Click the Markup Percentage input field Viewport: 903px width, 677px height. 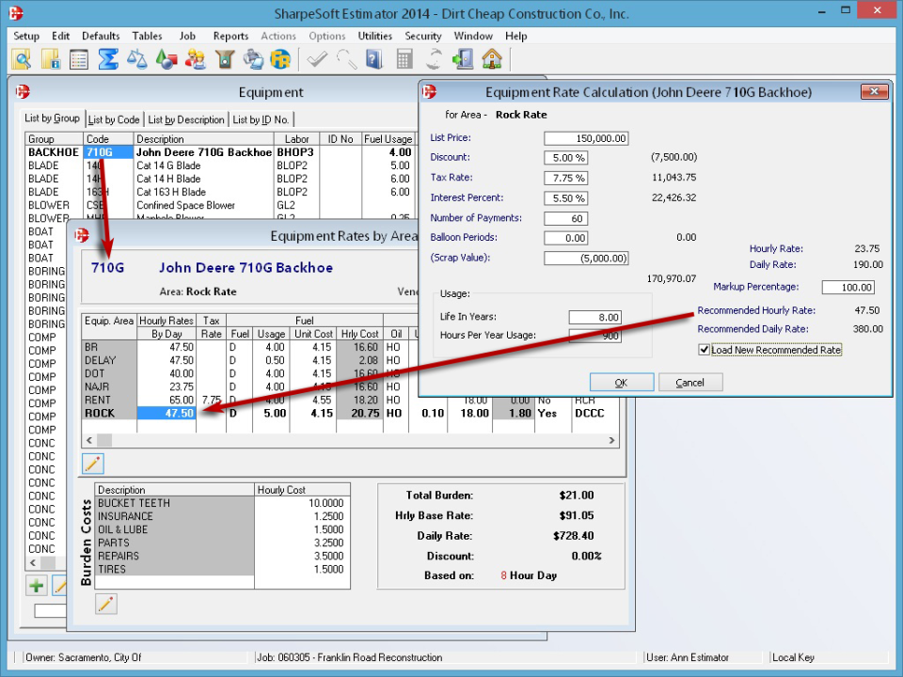click(x=848, y=287)
